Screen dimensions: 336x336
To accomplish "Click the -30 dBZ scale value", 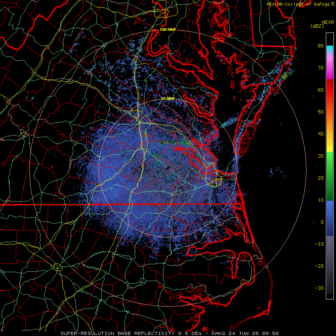I will [319, 288].
